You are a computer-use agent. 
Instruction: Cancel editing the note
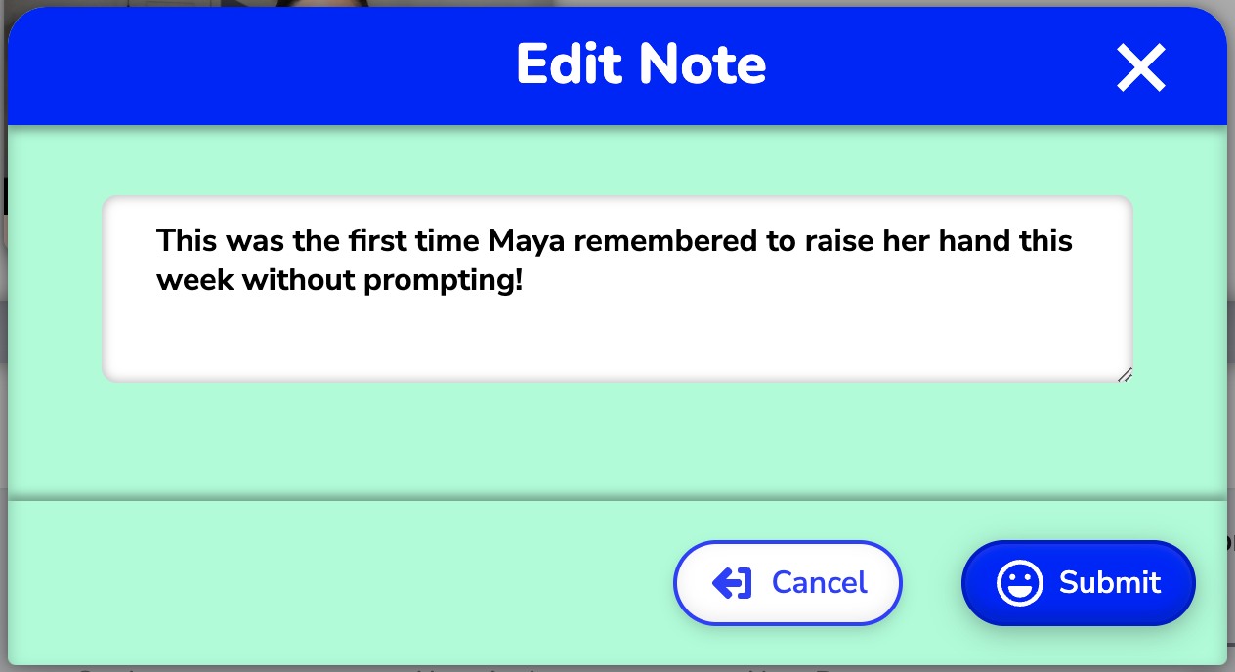(788, 583)
